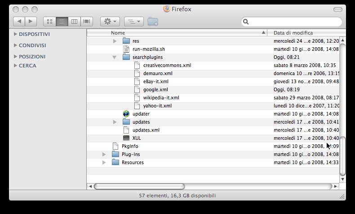Click the 'Oggi, 08:19' date for google.xml

(x=286, y=89)
